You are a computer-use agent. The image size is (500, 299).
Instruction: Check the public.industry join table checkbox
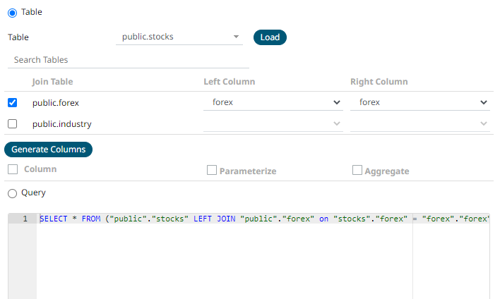[x=12, y=124]
